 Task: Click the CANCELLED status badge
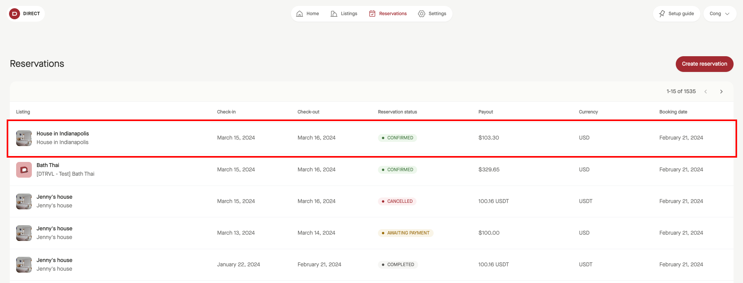397,201
